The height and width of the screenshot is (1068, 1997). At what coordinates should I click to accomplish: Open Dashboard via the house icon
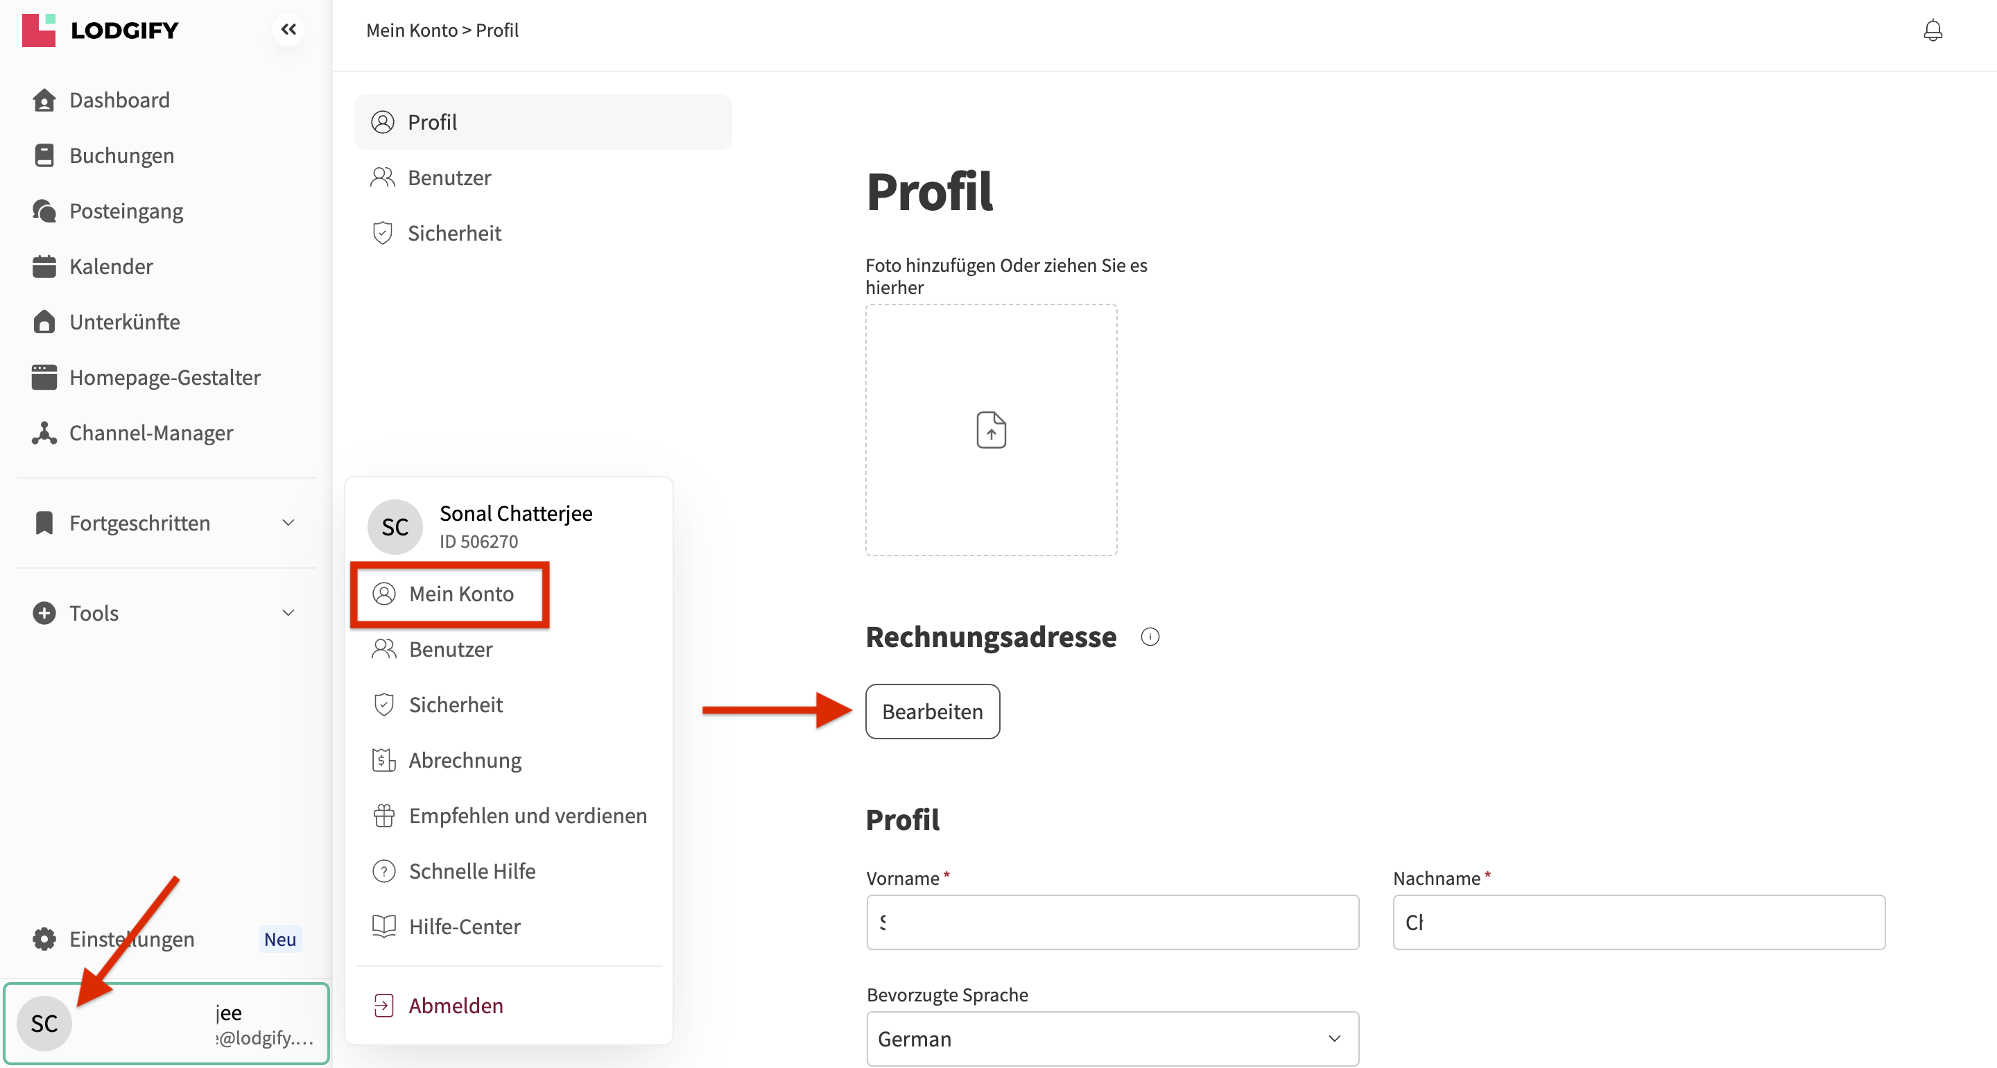(x=44, y=100)
